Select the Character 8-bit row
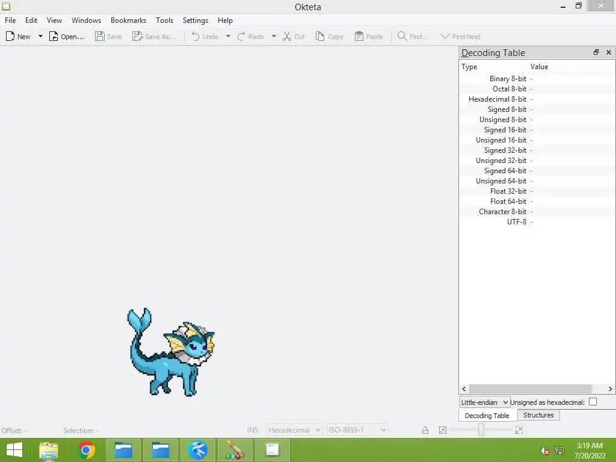The height and width of the screenshot is (462, 616). pos(537,211)
